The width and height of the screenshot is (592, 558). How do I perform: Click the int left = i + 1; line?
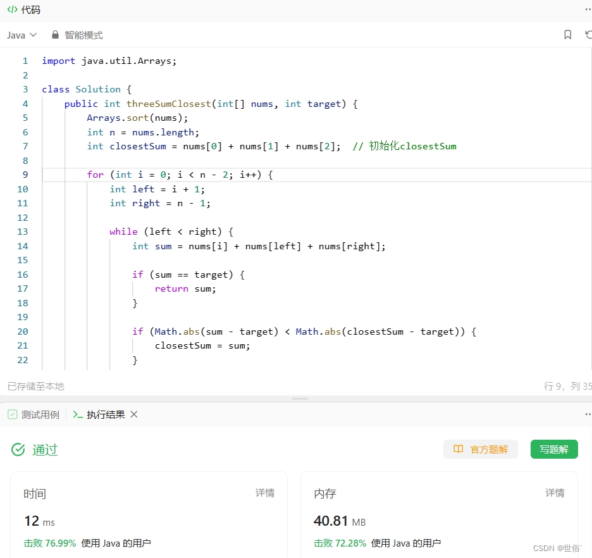pos(157,189)
